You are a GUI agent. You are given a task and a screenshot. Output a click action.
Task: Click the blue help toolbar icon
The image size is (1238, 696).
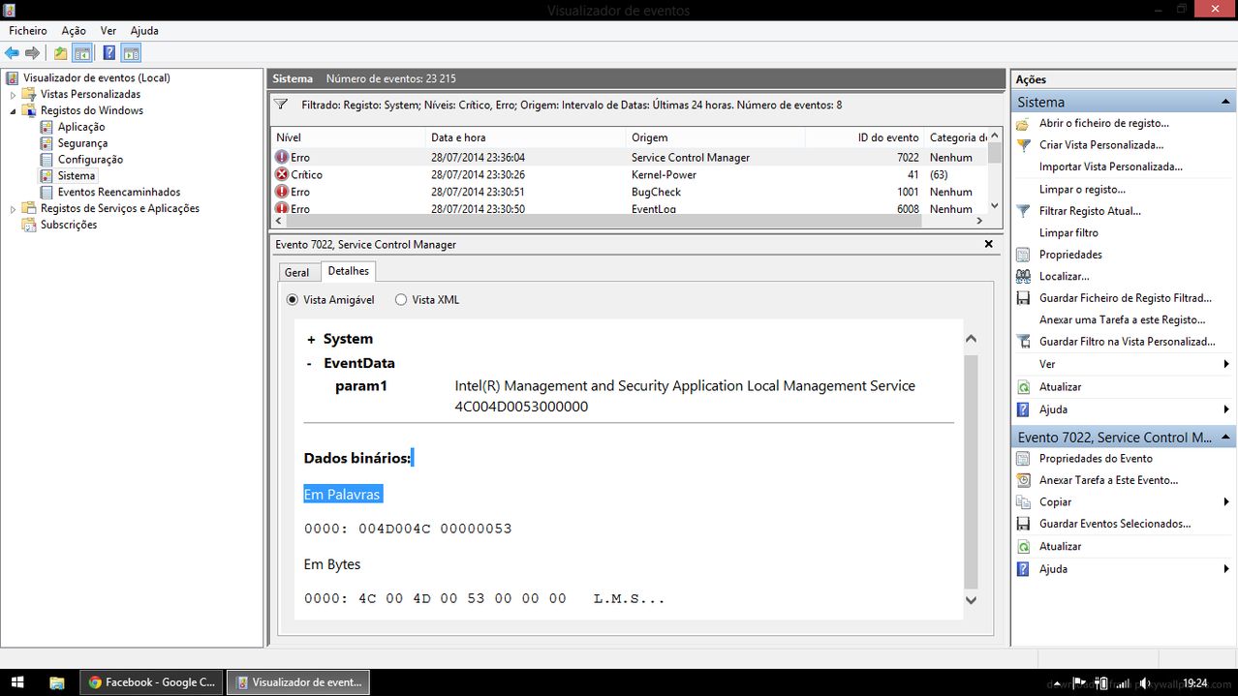coord(109,53)
